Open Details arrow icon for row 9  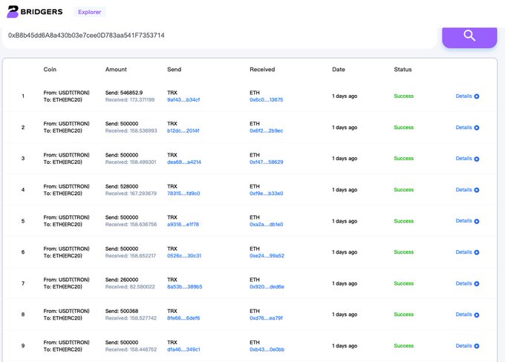477,346
